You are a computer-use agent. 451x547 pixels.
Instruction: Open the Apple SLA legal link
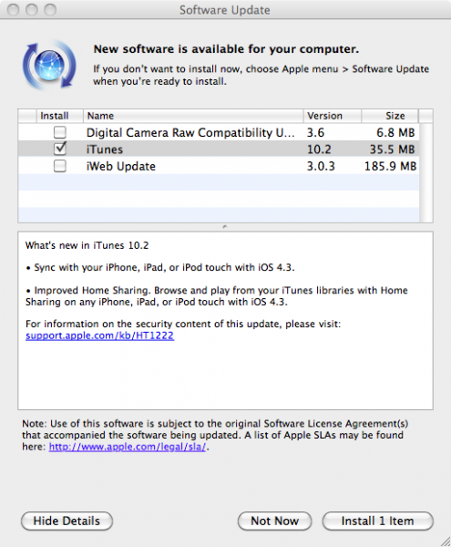[x=128, y=447]
